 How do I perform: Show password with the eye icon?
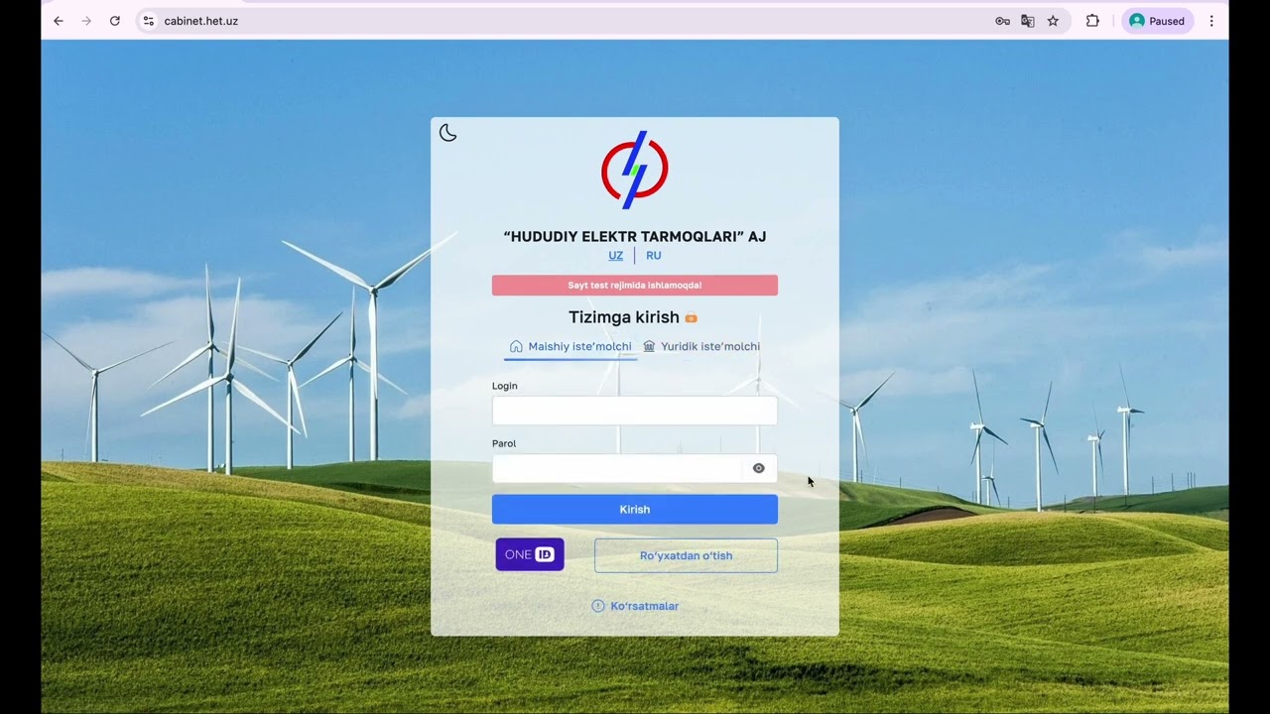[x=759, y=468]
